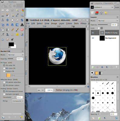Reset tool options to default values
Viewport: 120px width, 121px height.
click(21, 117)
